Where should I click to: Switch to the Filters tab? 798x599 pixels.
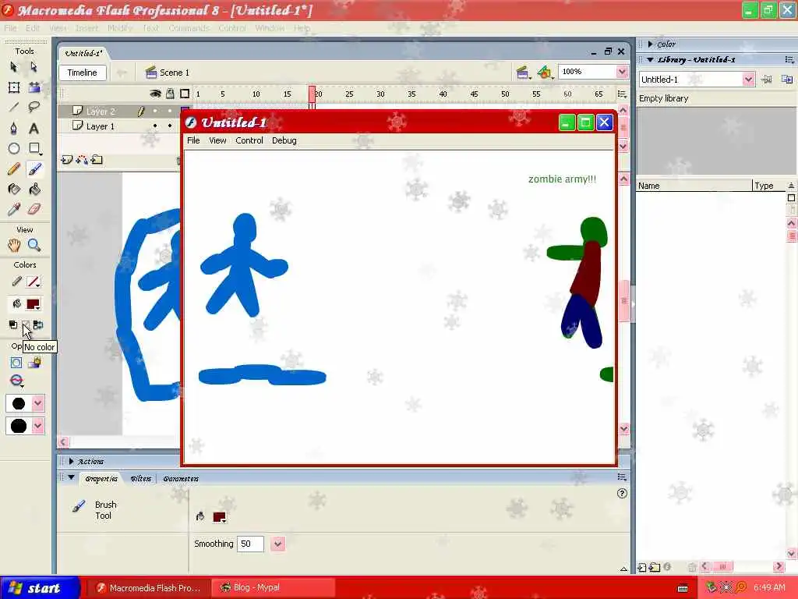140,479
